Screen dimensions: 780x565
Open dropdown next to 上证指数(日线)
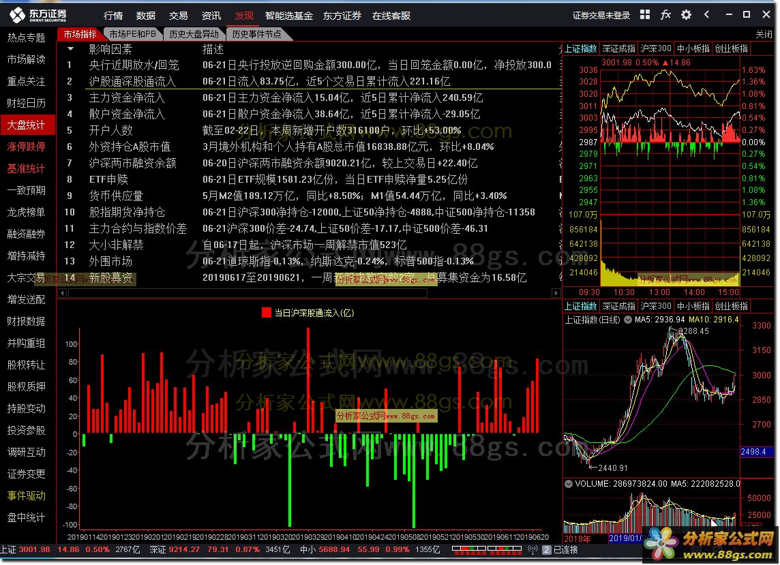[628, 320]
